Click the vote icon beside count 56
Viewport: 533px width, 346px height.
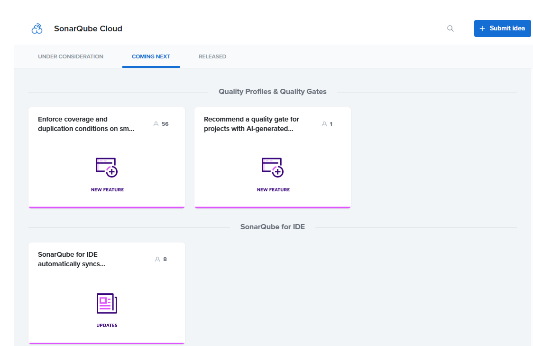(x=156, y=124)
